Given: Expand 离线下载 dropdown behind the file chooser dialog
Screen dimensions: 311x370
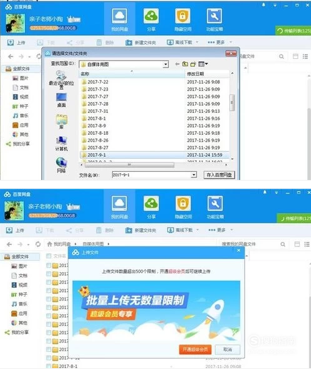Looking at the screenshot, I should (197, 42).
